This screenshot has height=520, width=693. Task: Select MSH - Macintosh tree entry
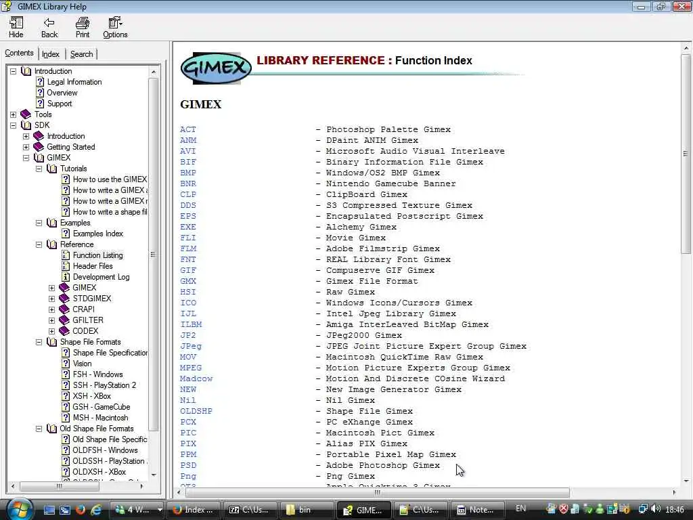pos(100,417)
